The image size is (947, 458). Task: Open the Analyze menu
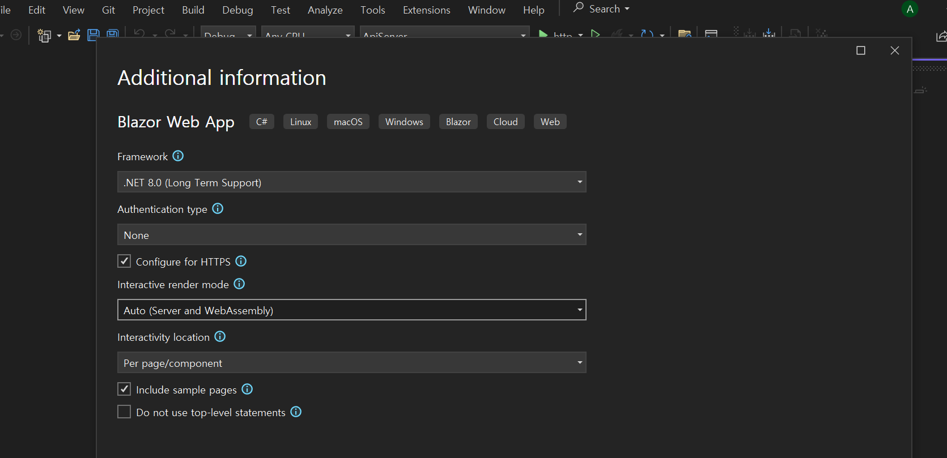tap(325, 10)
